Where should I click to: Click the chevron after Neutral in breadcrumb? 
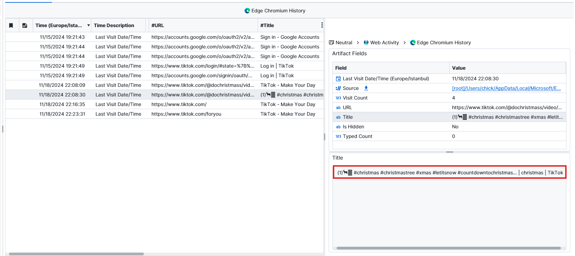click(x=358, y=43)
